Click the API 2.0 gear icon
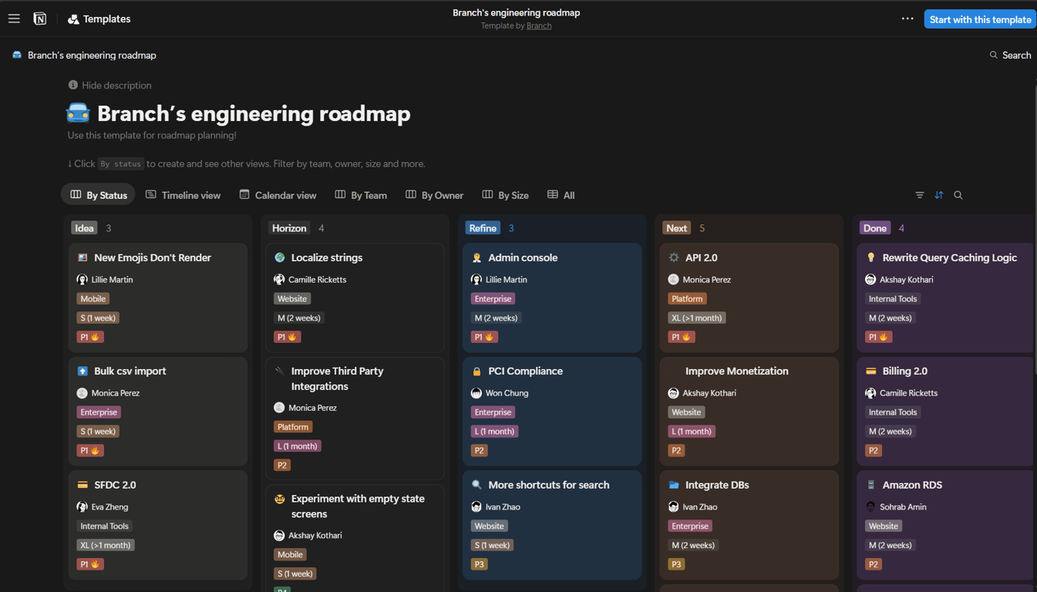 [674, 257]
